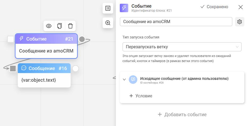Open the block list panel icon

[108, 8]
